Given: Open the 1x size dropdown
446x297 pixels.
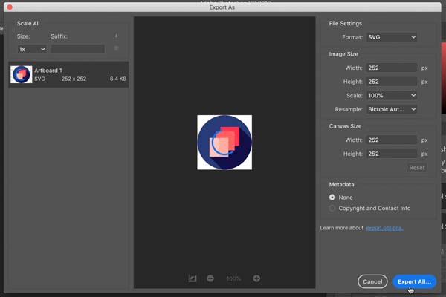Looking at the screenshot, I should pos(32,49).
